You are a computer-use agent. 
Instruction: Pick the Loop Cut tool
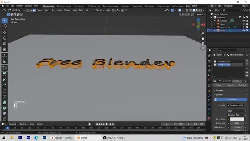[x=4, y=91]
